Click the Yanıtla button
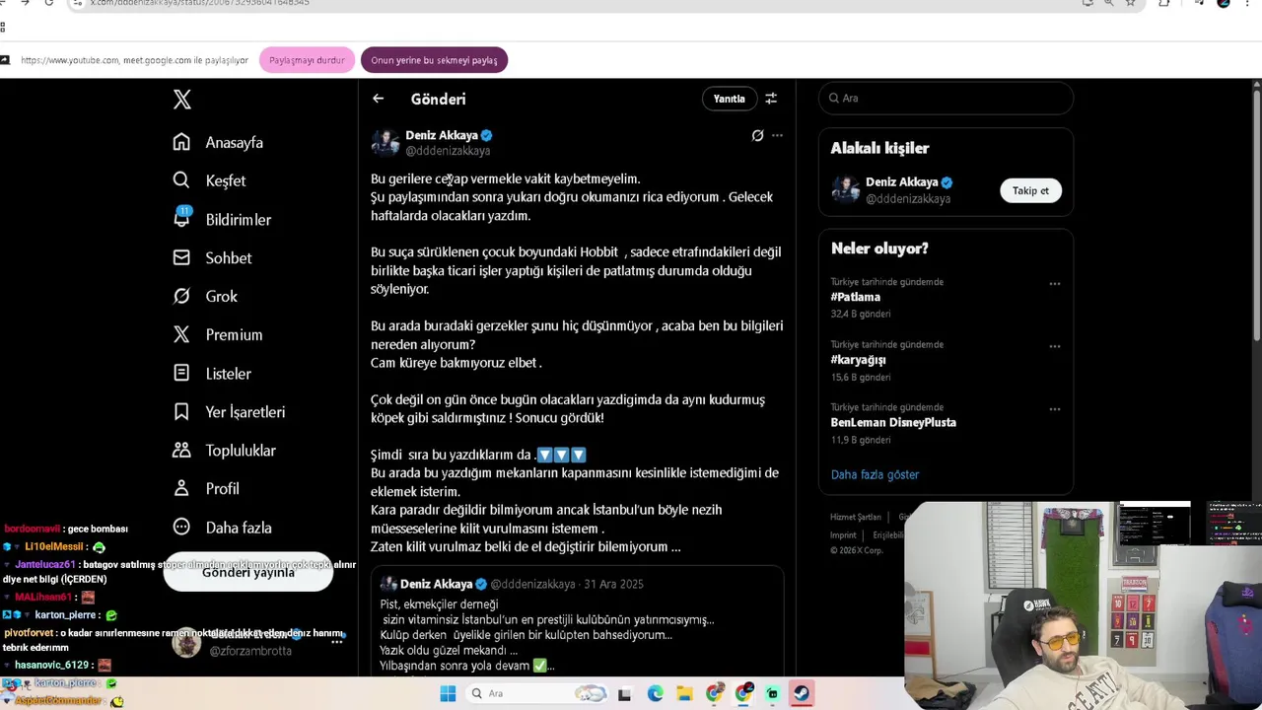The image size is (1262, 710). [730, 99]
